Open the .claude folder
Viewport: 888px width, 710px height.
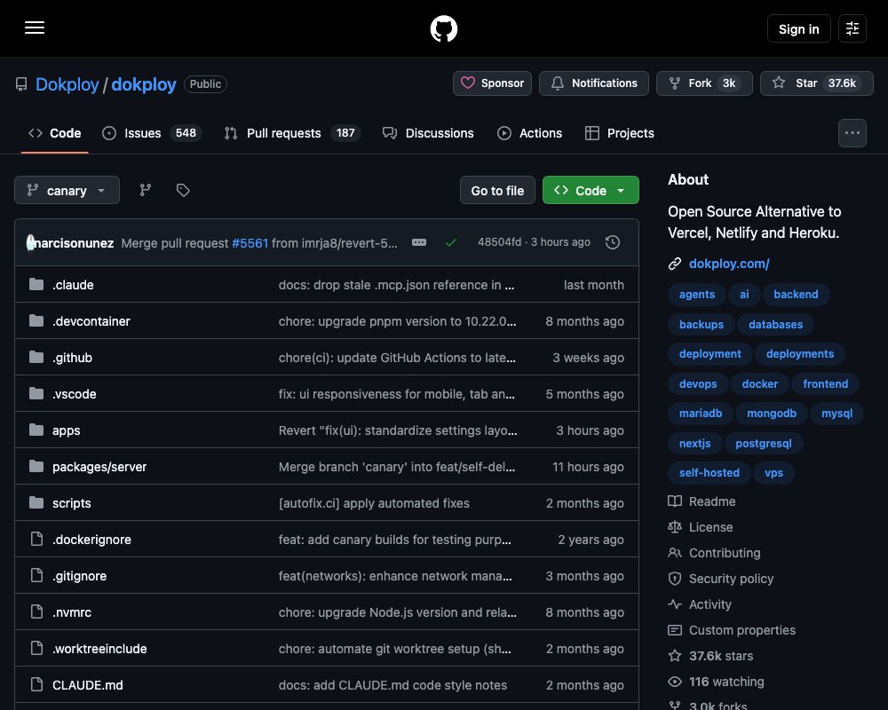(x=73, y=285)
